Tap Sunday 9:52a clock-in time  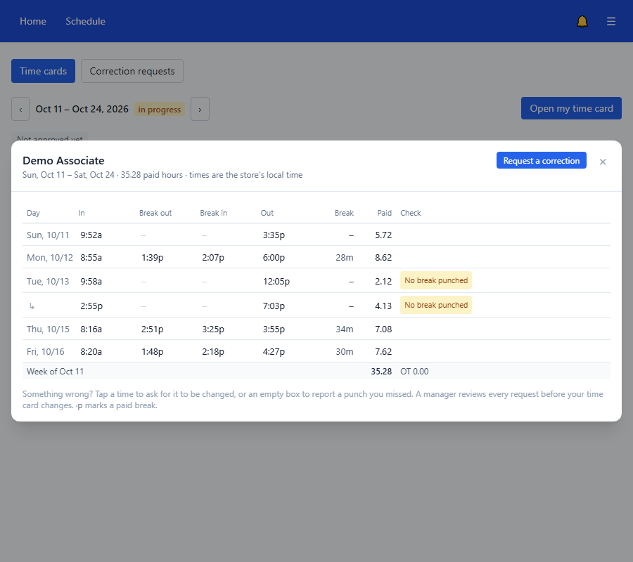click(x=91, y=235)
